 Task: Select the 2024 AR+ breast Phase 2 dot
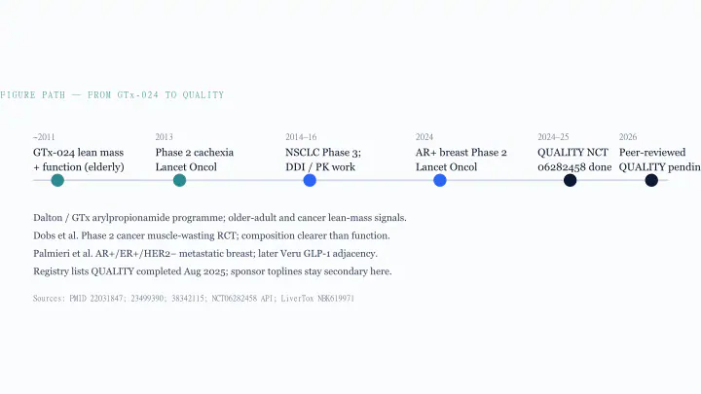440,181
